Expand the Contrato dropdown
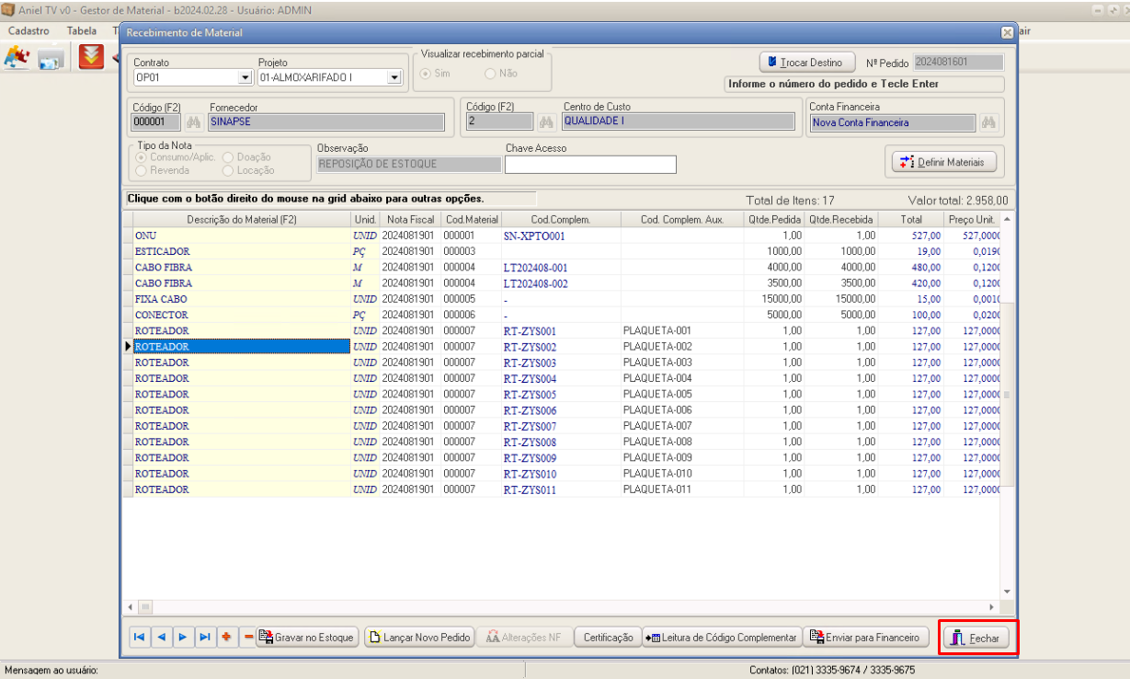The width and height of the screenshot is (1130, 679). tap(245, 78)
